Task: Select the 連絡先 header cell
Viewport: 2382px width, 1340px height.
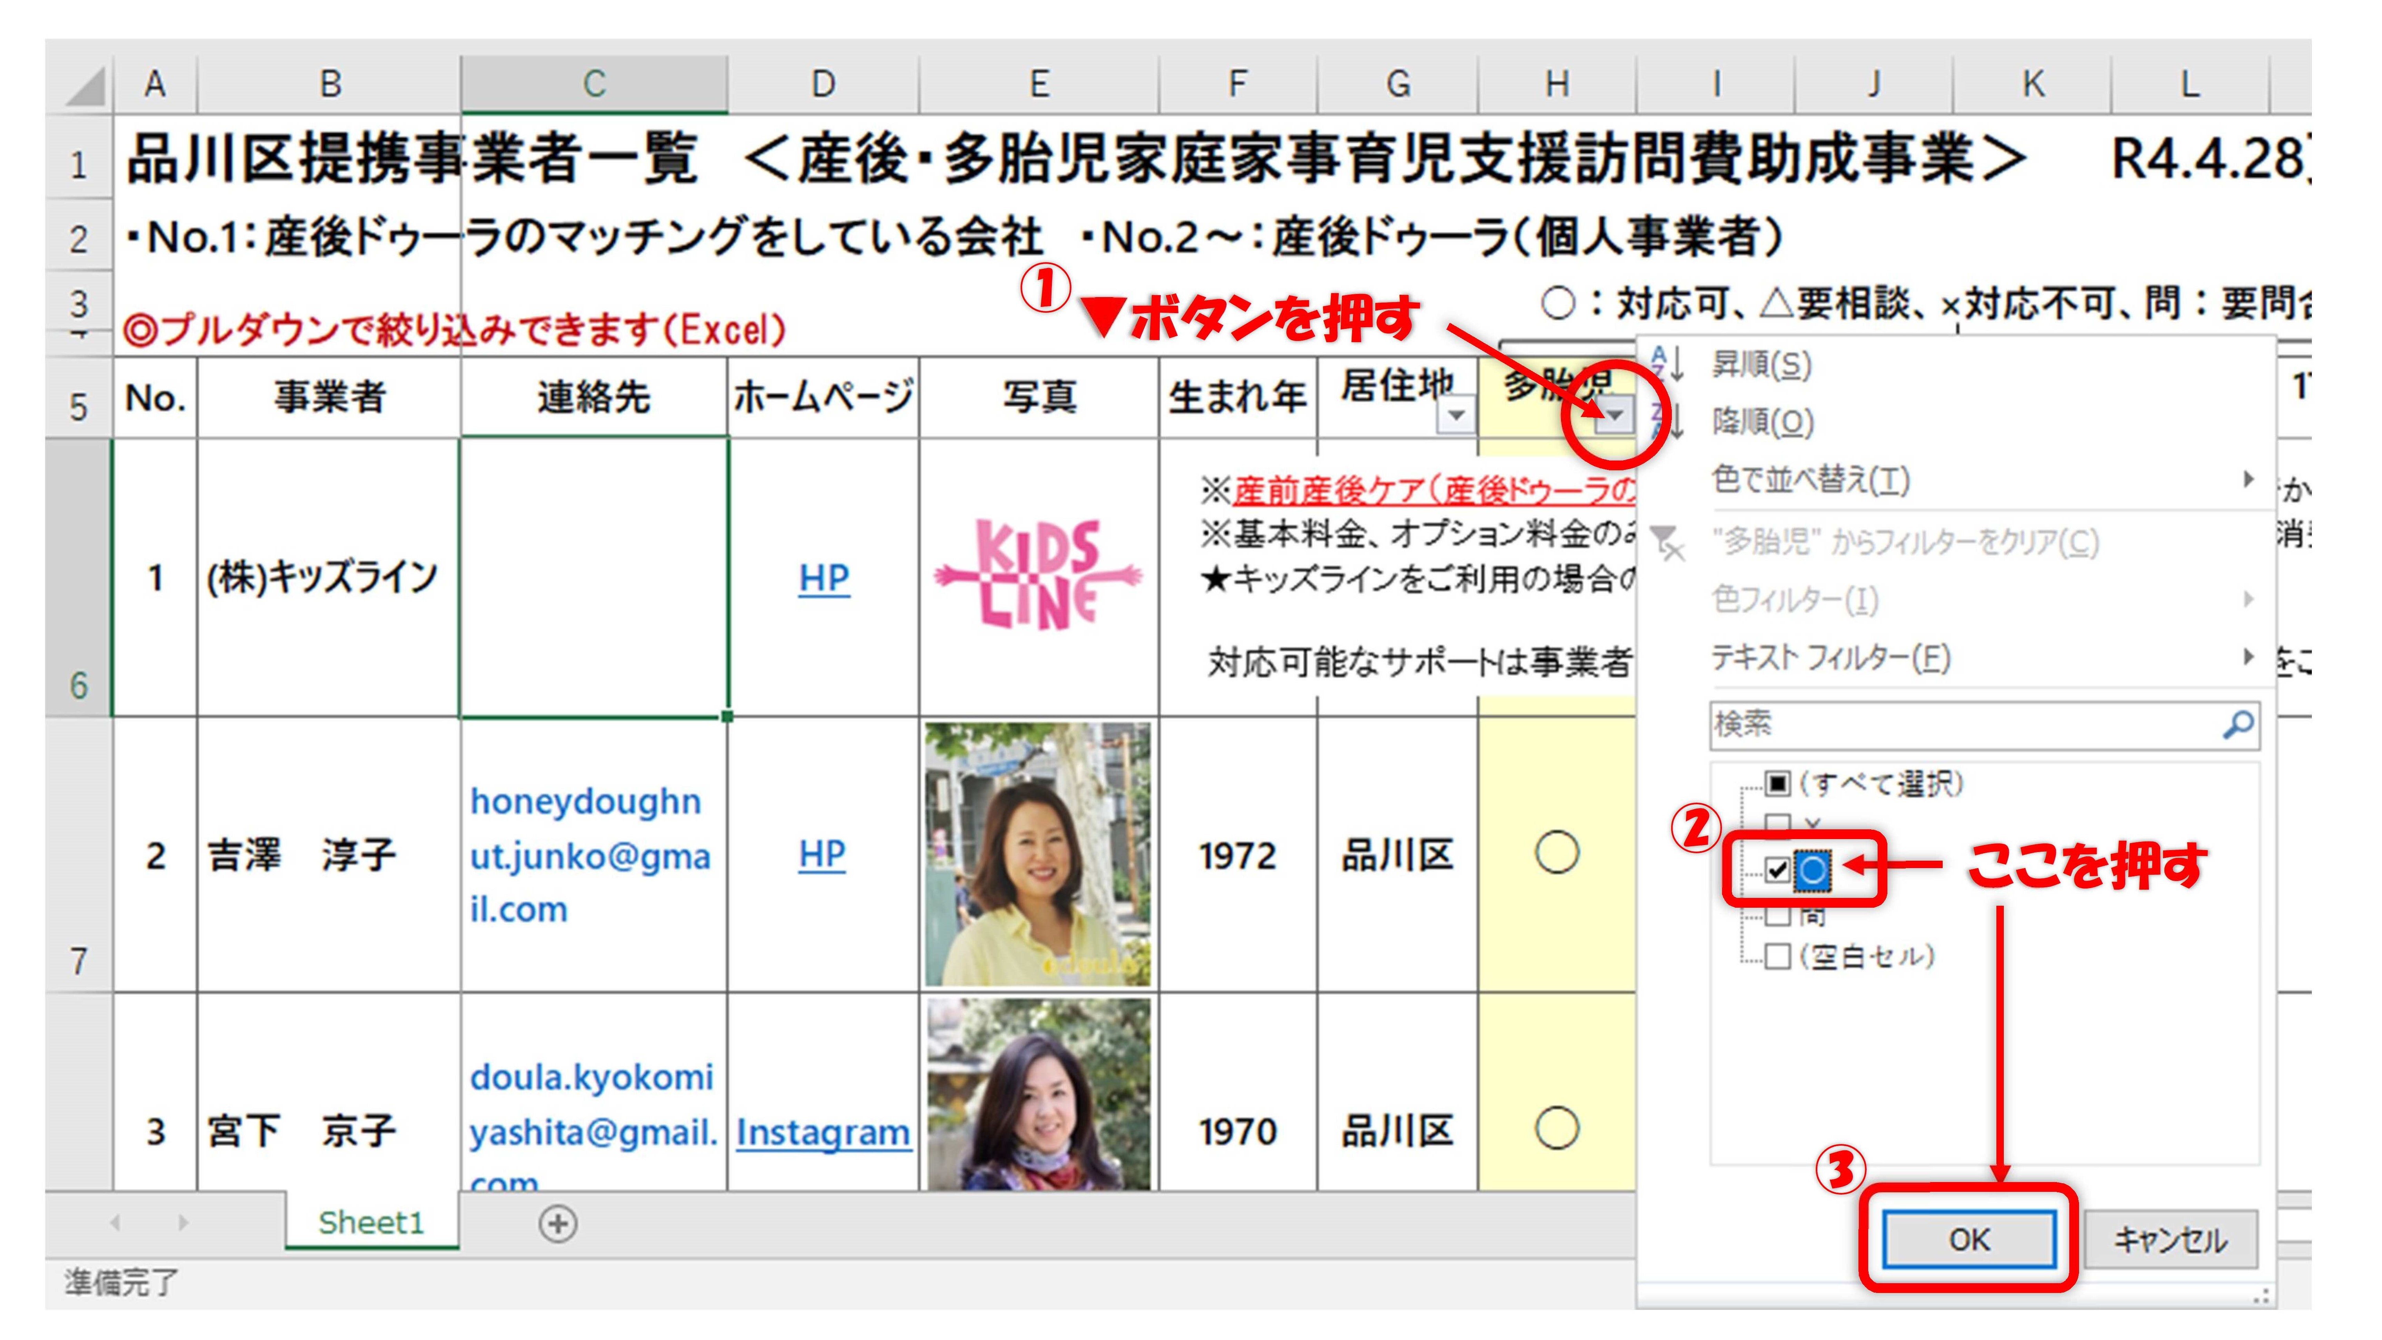Action: (x=594, y=398)
